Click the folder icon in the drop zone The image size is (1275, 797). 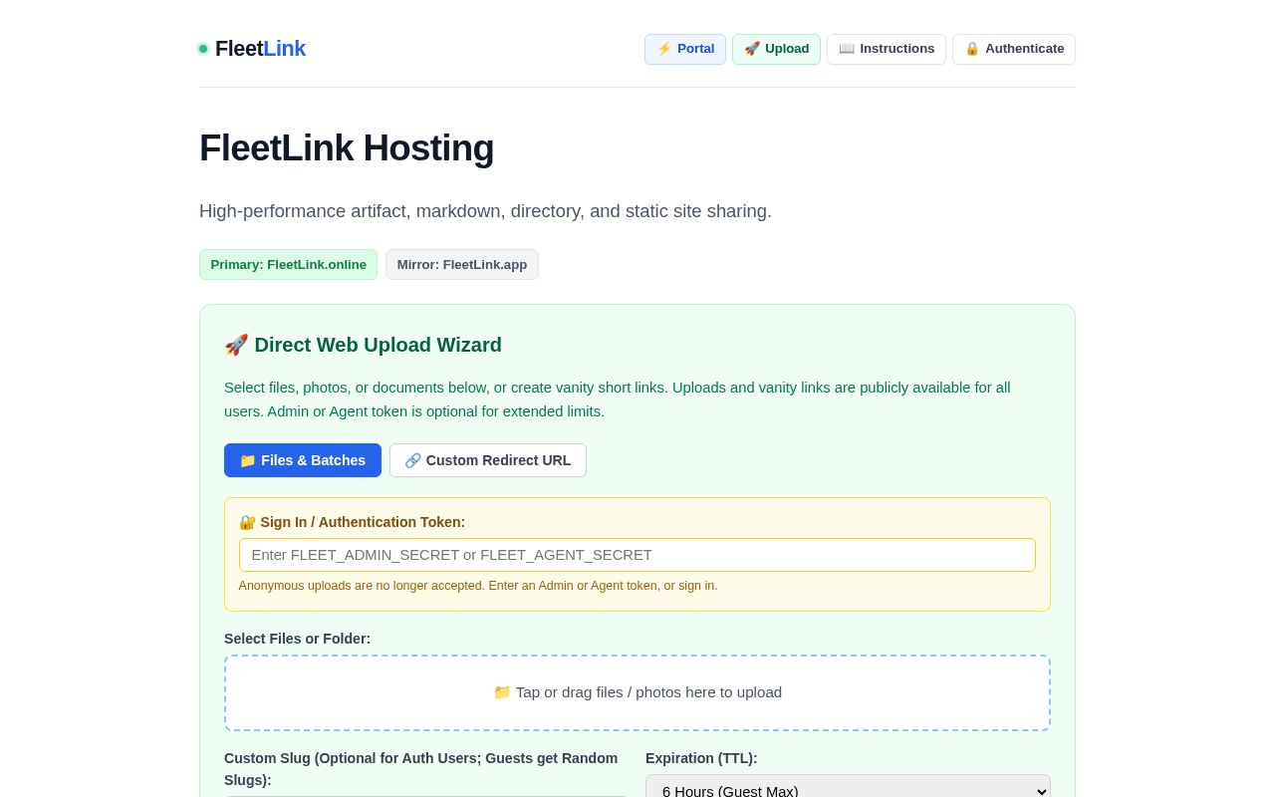click(502, 692)
